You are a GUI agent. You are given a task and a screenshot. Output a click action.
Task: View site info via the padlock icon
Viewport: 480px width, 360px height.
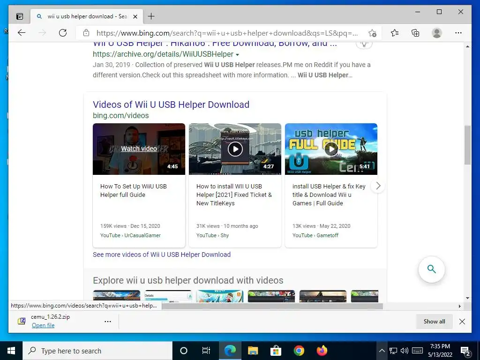(x=86, y=33)
